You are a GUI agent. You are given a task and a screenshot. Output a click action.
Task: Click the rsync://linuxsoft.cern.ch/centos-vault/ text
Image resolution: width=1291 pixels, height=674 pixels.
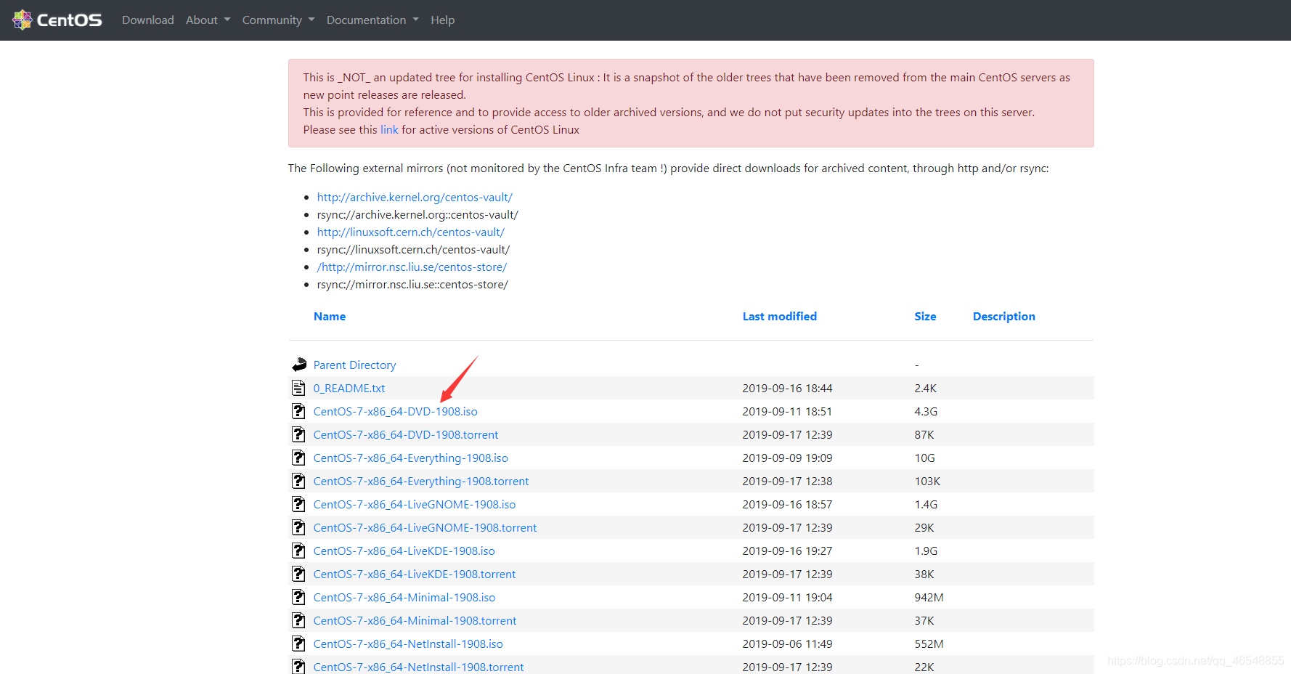414,250
